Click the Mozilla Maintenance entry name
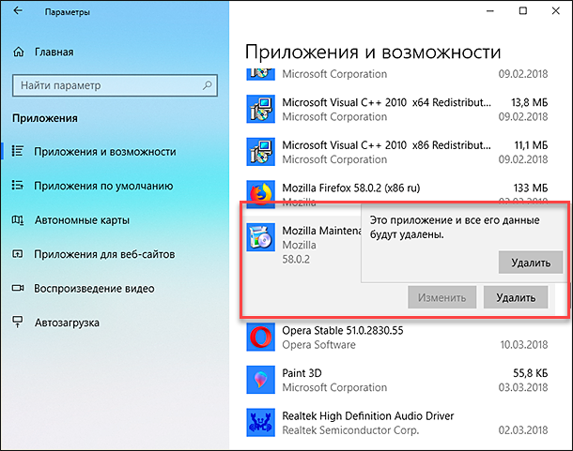 pos(321,231)
